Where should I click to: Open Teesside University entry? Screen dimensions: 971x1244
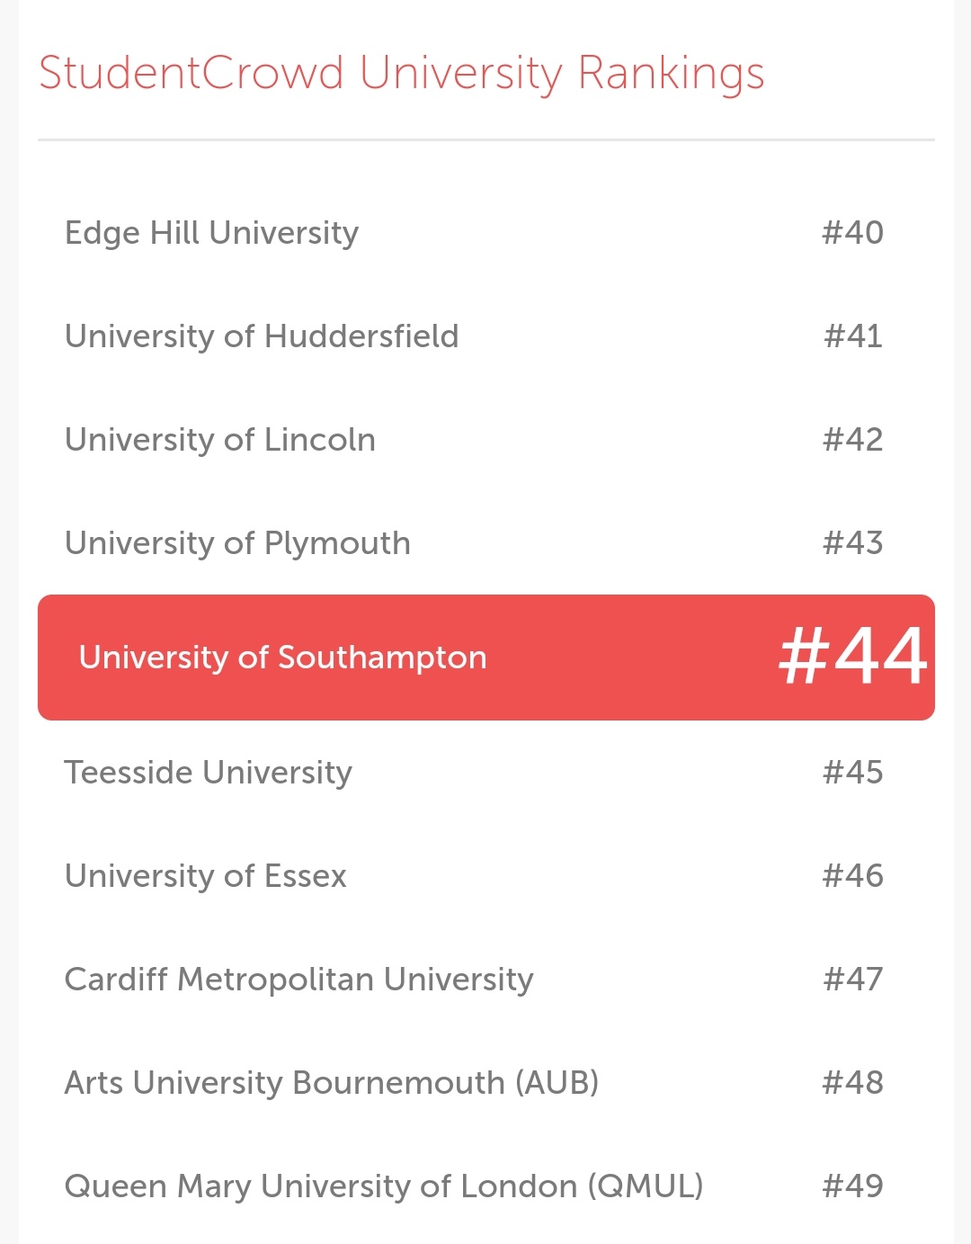coord(485,773)
